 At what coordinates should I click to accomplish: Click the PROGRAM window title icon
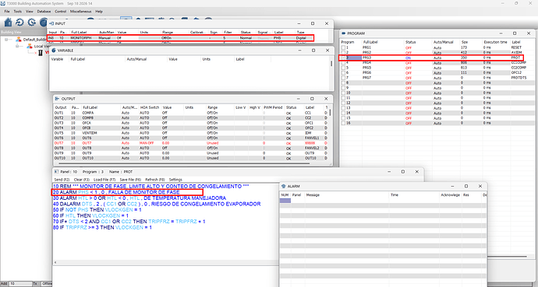coord(343,33)
